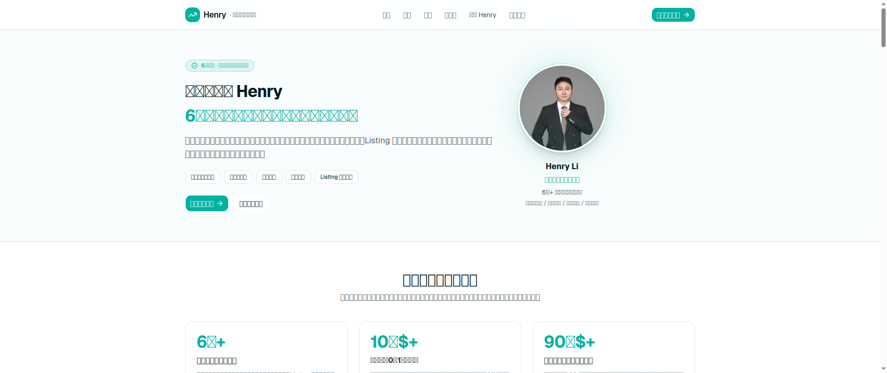This screenshot has width=887, height=373.
Task: Click the "10" dollar-plus stat card figure
Action: click(x=394, y=342)
